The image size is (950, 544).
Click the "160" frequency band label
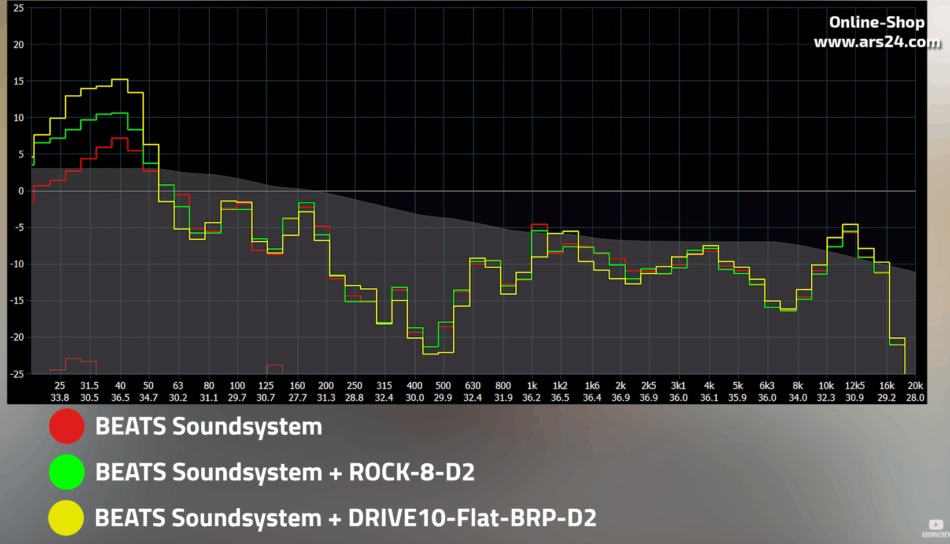pos(297,385)
